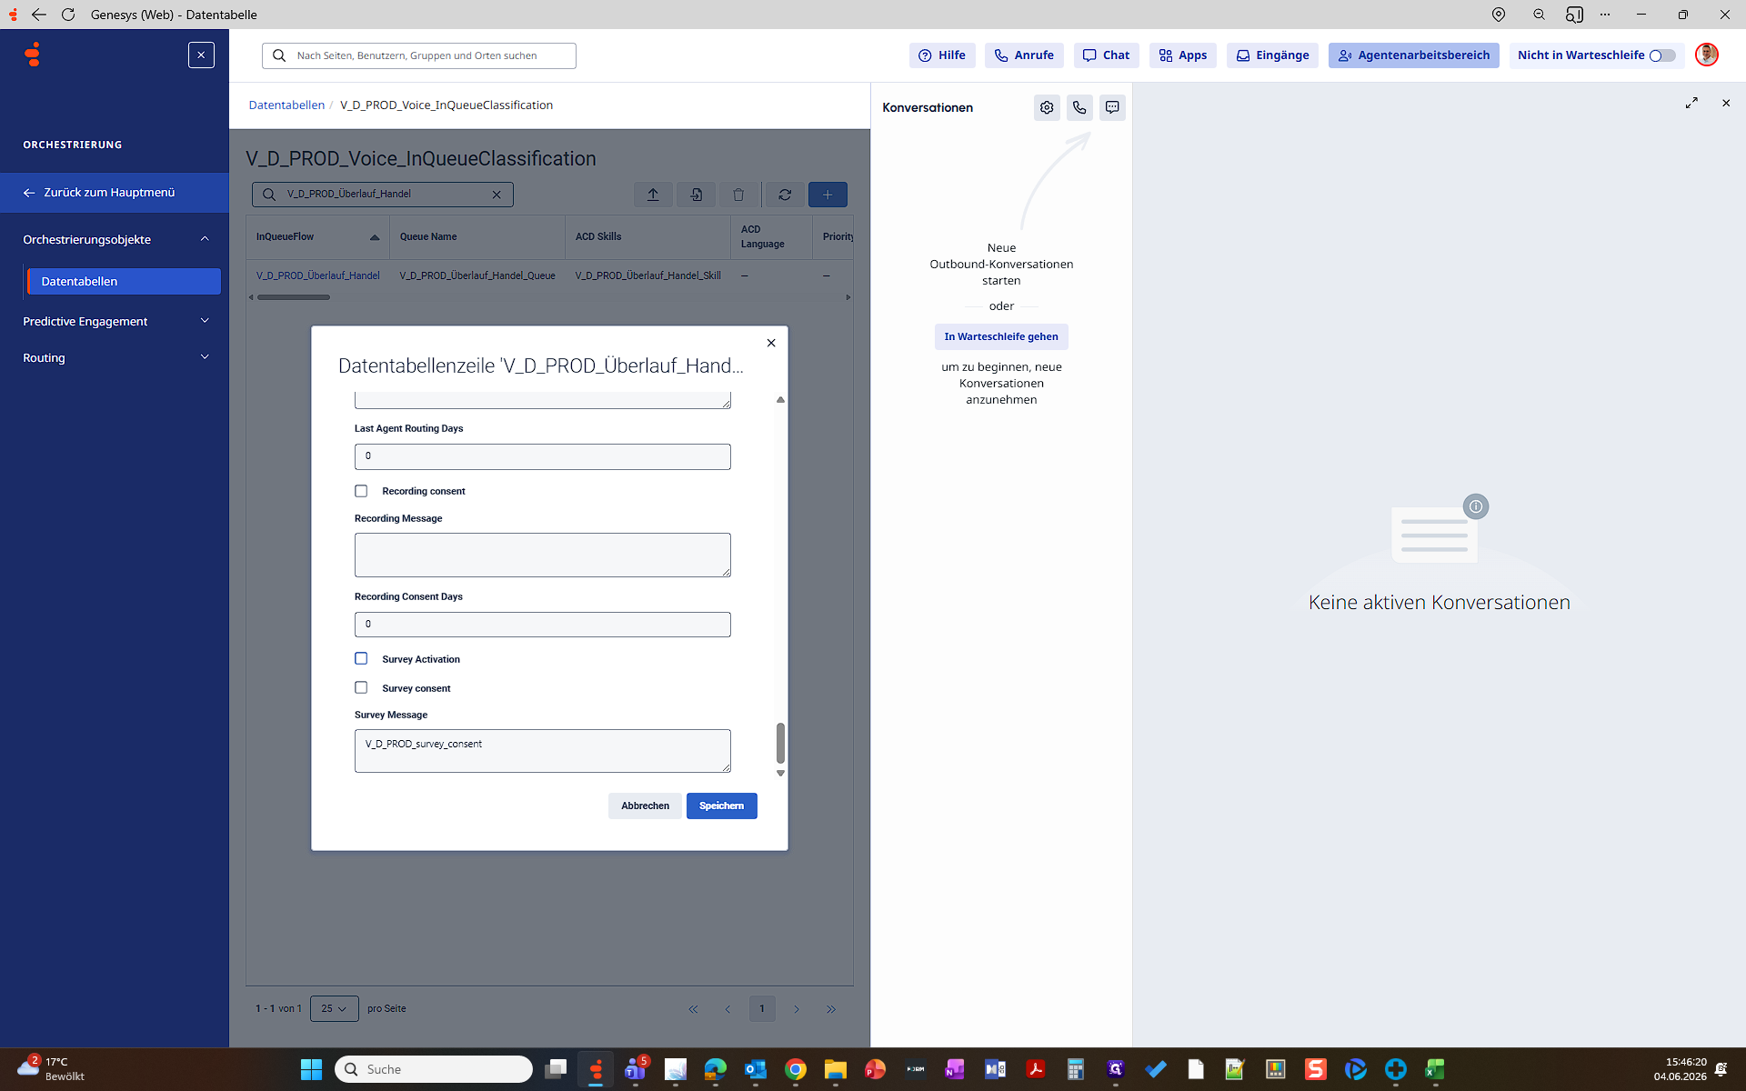
Task: Click the browser back arrow
Action: pyautogui.click(x=38, y=15)
